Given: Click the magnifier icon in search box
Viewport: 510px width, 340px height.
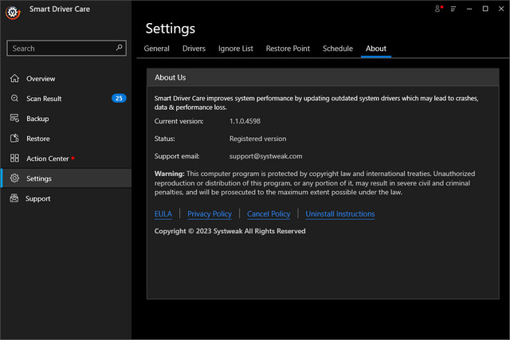Looking at the screenshot, I should click(x=120, y=48).
